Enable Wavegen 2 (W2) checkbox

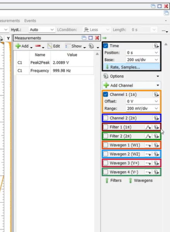[106, 154]
